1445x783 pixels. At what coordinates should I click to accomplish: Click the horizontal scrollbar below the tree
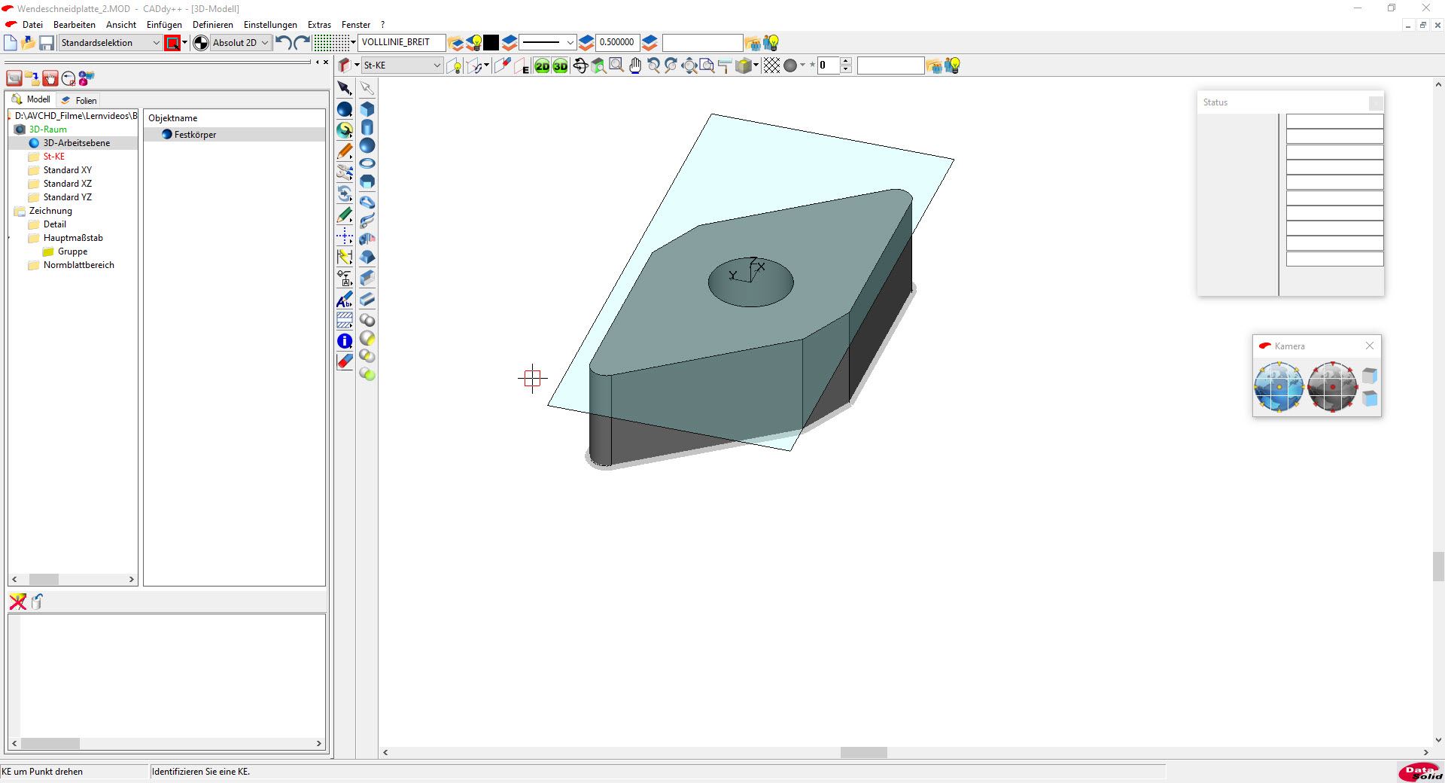(73, 580)
